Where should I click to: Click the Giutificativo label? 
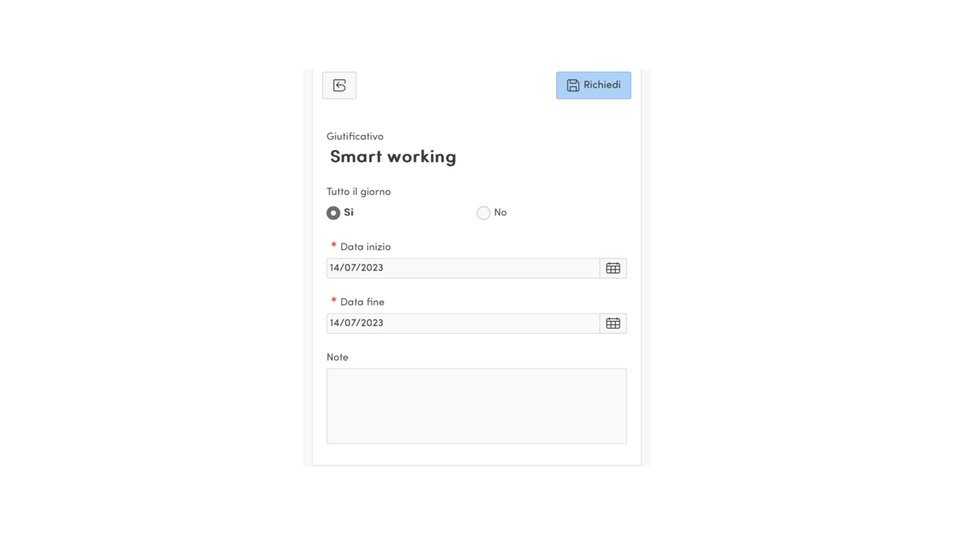point(355,136)
